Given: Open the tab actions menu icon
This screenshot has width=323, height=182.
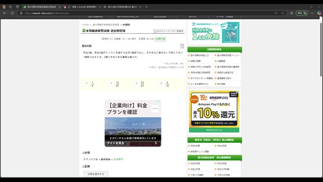Looking at the screenshot, I should (x=18, y=7).
